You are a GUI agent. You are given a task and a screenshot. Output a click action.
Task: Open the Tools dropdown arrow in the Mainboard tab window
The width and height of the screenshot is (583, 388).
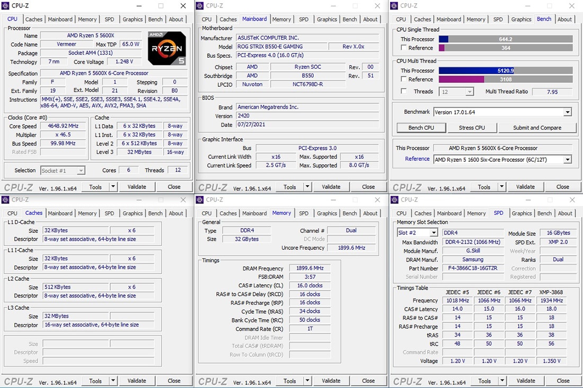tap(307, 187)
